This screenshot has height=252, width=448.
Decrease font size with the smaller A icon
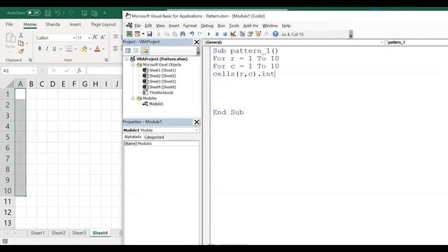[103, 37]
